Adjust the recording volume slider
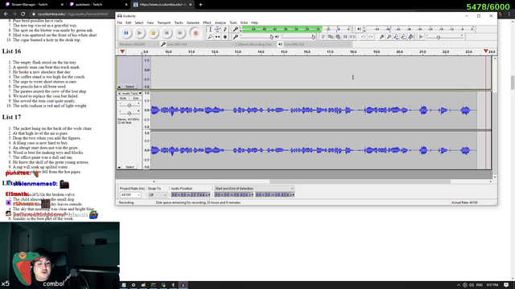Screen dimensions: 515x289 256,37
